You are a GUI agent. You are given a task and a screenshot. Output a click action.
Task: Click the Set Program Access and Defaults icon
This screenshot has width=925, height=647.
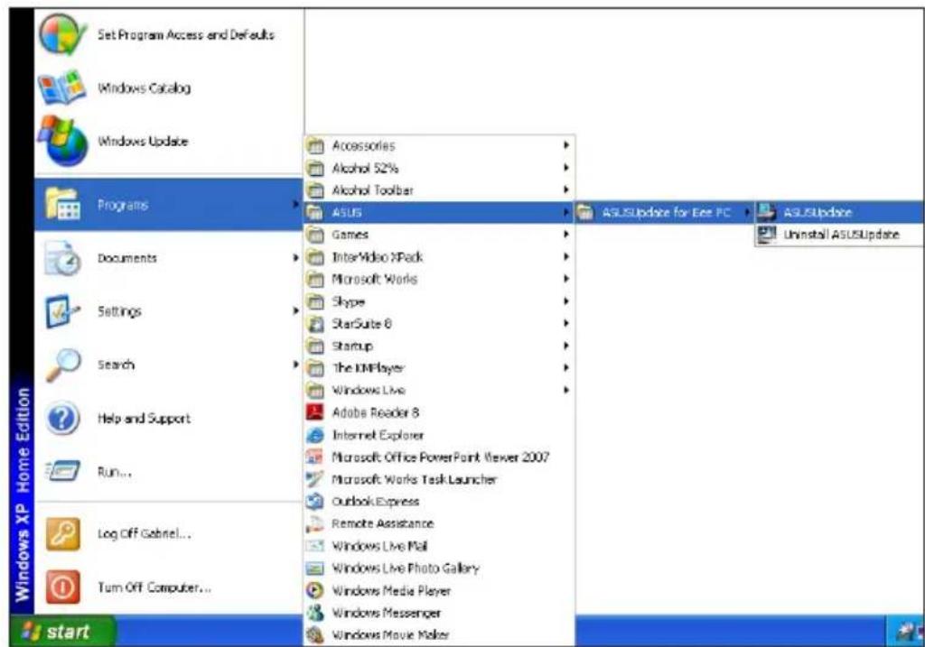coord(62,35)
